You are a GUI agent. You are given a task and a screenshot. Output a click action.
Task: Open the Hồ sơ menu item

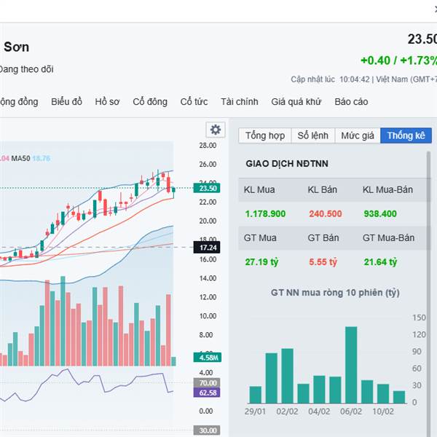click(x=107, y=102)
